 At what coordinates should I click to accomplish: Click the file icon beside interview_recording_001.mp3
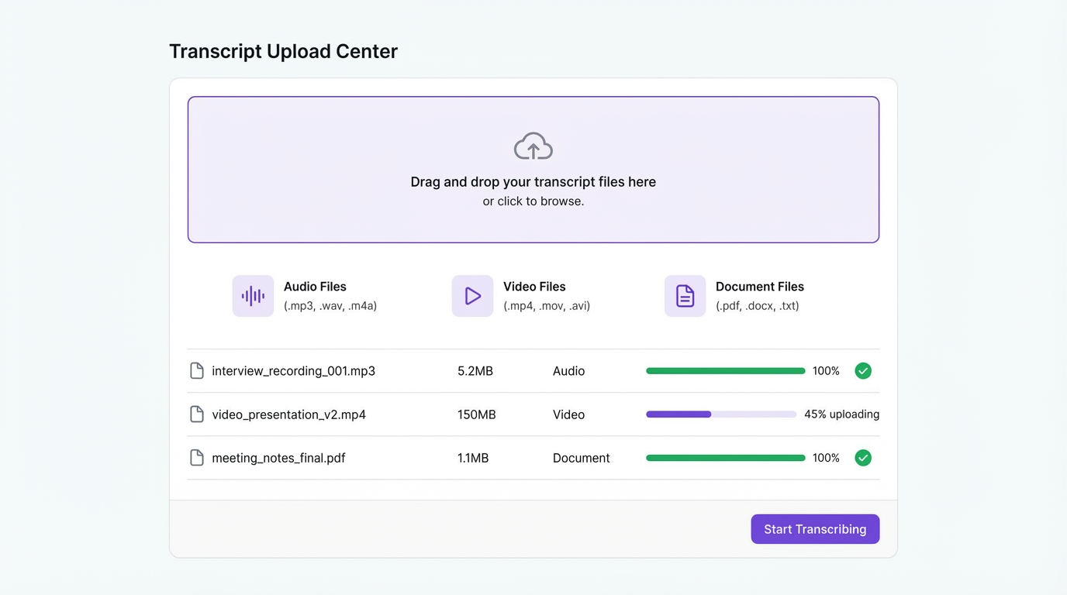point(196,370)
